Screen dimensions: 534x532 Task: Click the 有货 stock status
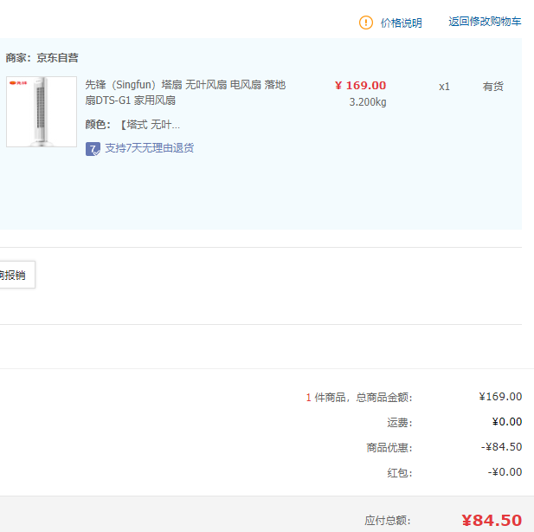(x=492, y=87)
